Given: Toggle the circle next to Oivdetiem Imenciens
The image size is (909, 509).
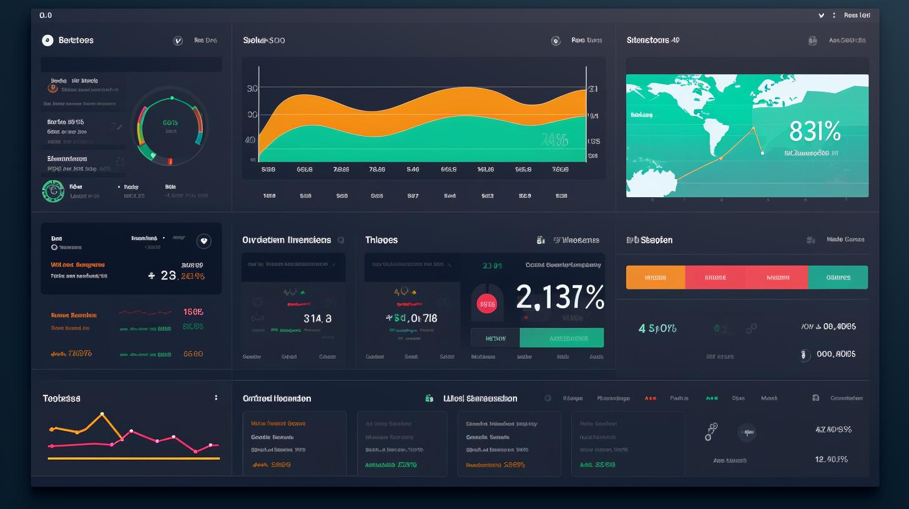Looking at the screenshot, I should coord(341,240).
